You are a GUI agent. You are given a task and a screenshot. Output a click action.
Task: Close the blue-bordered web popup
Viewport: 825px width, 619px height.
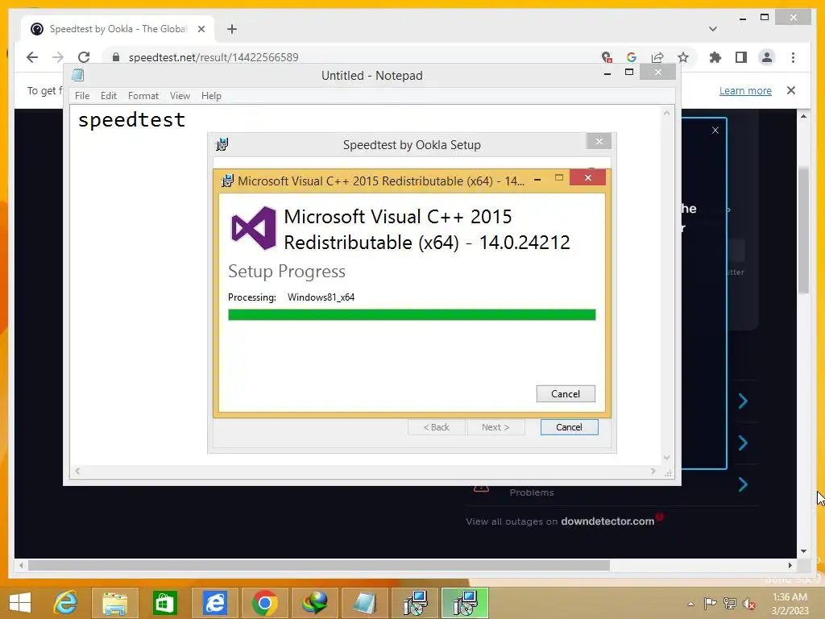(715, 130)
